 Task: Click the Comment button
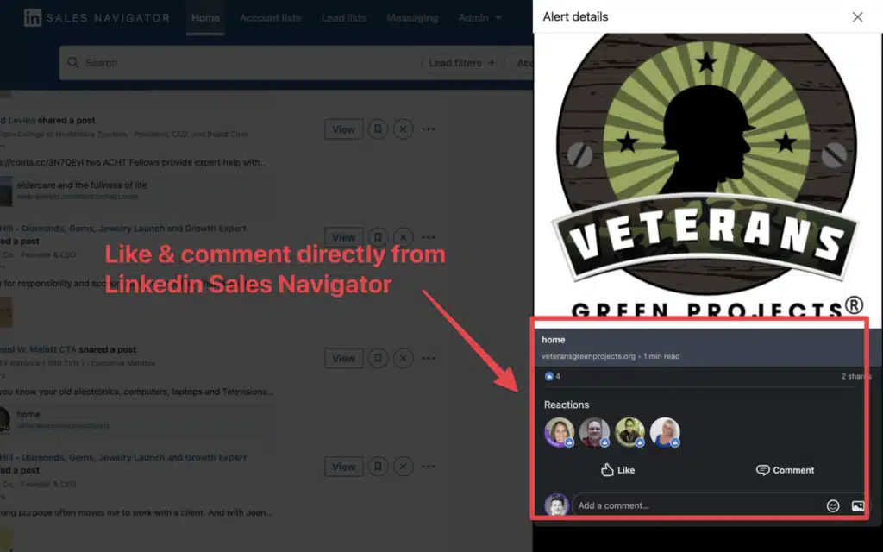coord(785,470)
